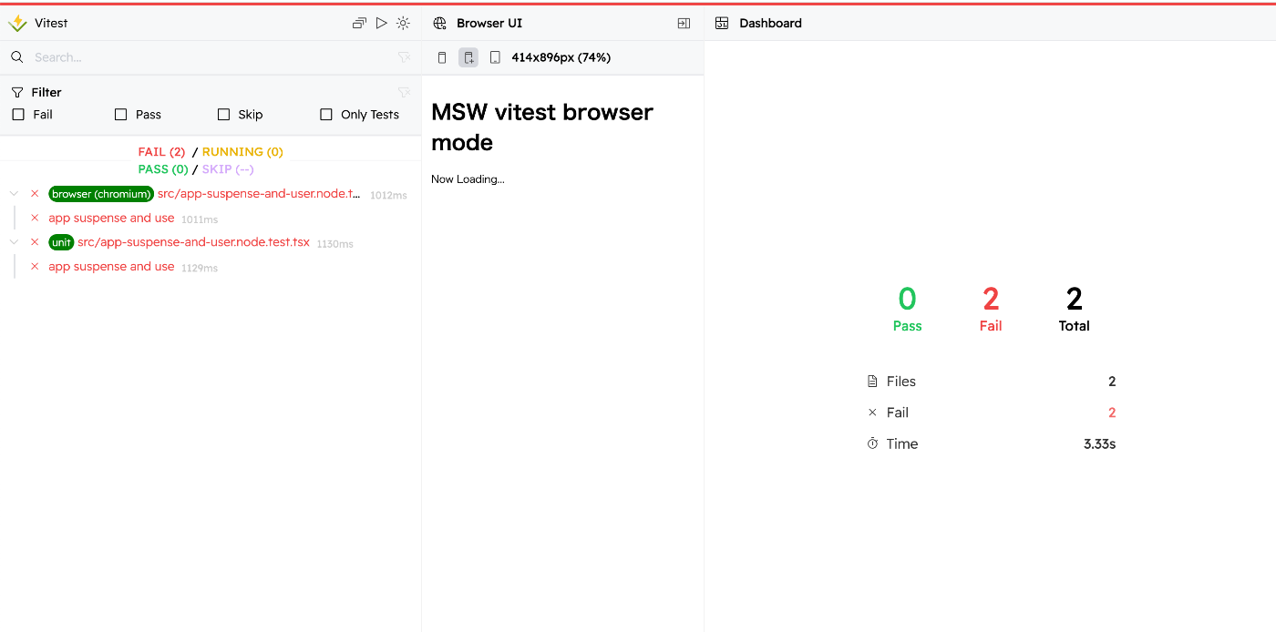
Task: Click the Vitest logo icon
Action: pyautogui.click(x=17, y=23)
